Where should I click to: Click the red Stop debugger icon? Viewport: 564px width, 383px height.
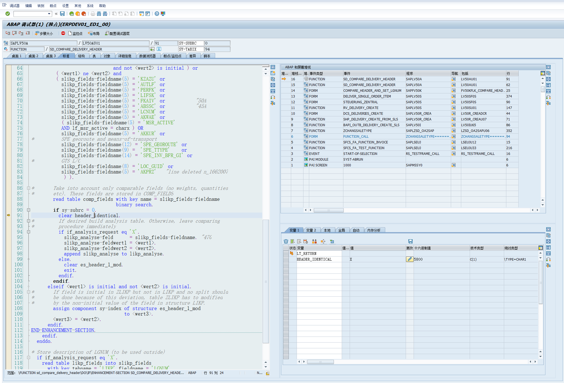click(x=63, y=33)
